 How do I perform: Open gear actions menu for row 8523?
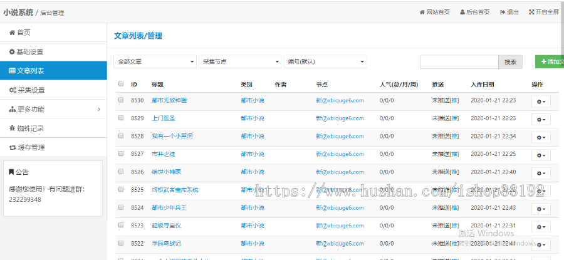point(541,227)
